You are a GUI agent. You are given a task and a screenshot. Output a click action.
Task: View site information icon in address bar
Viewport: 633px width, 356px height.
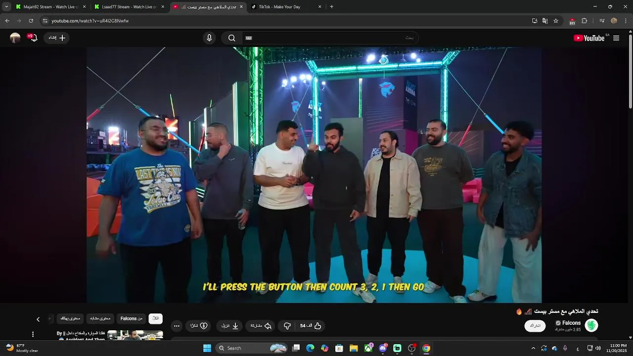click(45, 21)
